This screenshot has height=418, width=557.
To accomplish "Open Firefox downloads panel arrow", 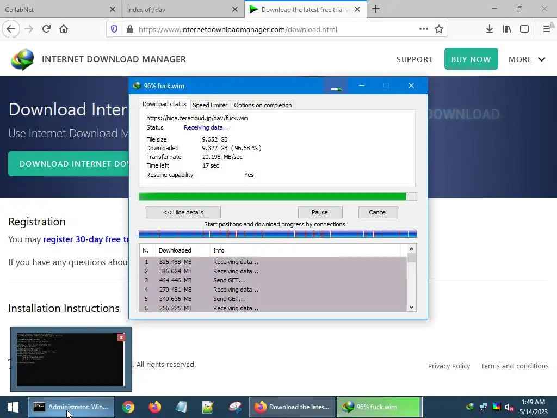I will pos(490,29).
